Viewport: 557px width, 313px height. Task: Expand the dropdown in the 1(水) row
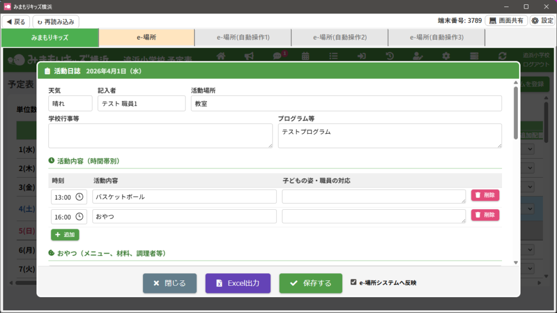point(530,149)
